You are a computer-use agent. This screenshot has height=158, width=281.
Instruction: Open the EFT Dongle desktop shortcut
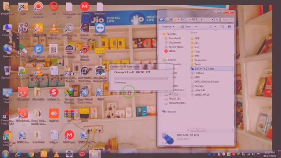click(69, 51)
